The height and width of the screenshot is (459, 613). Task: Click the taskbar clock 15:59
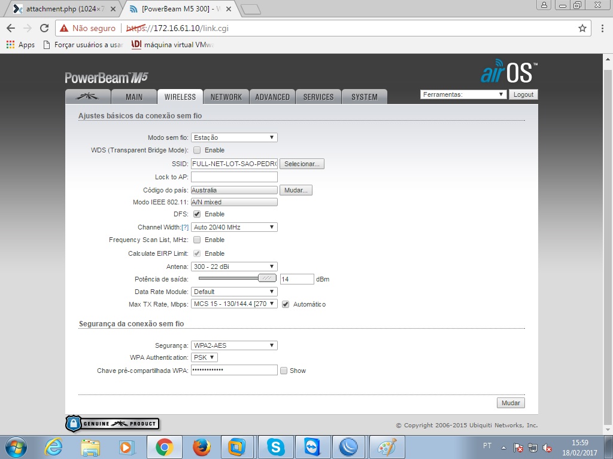579,443
